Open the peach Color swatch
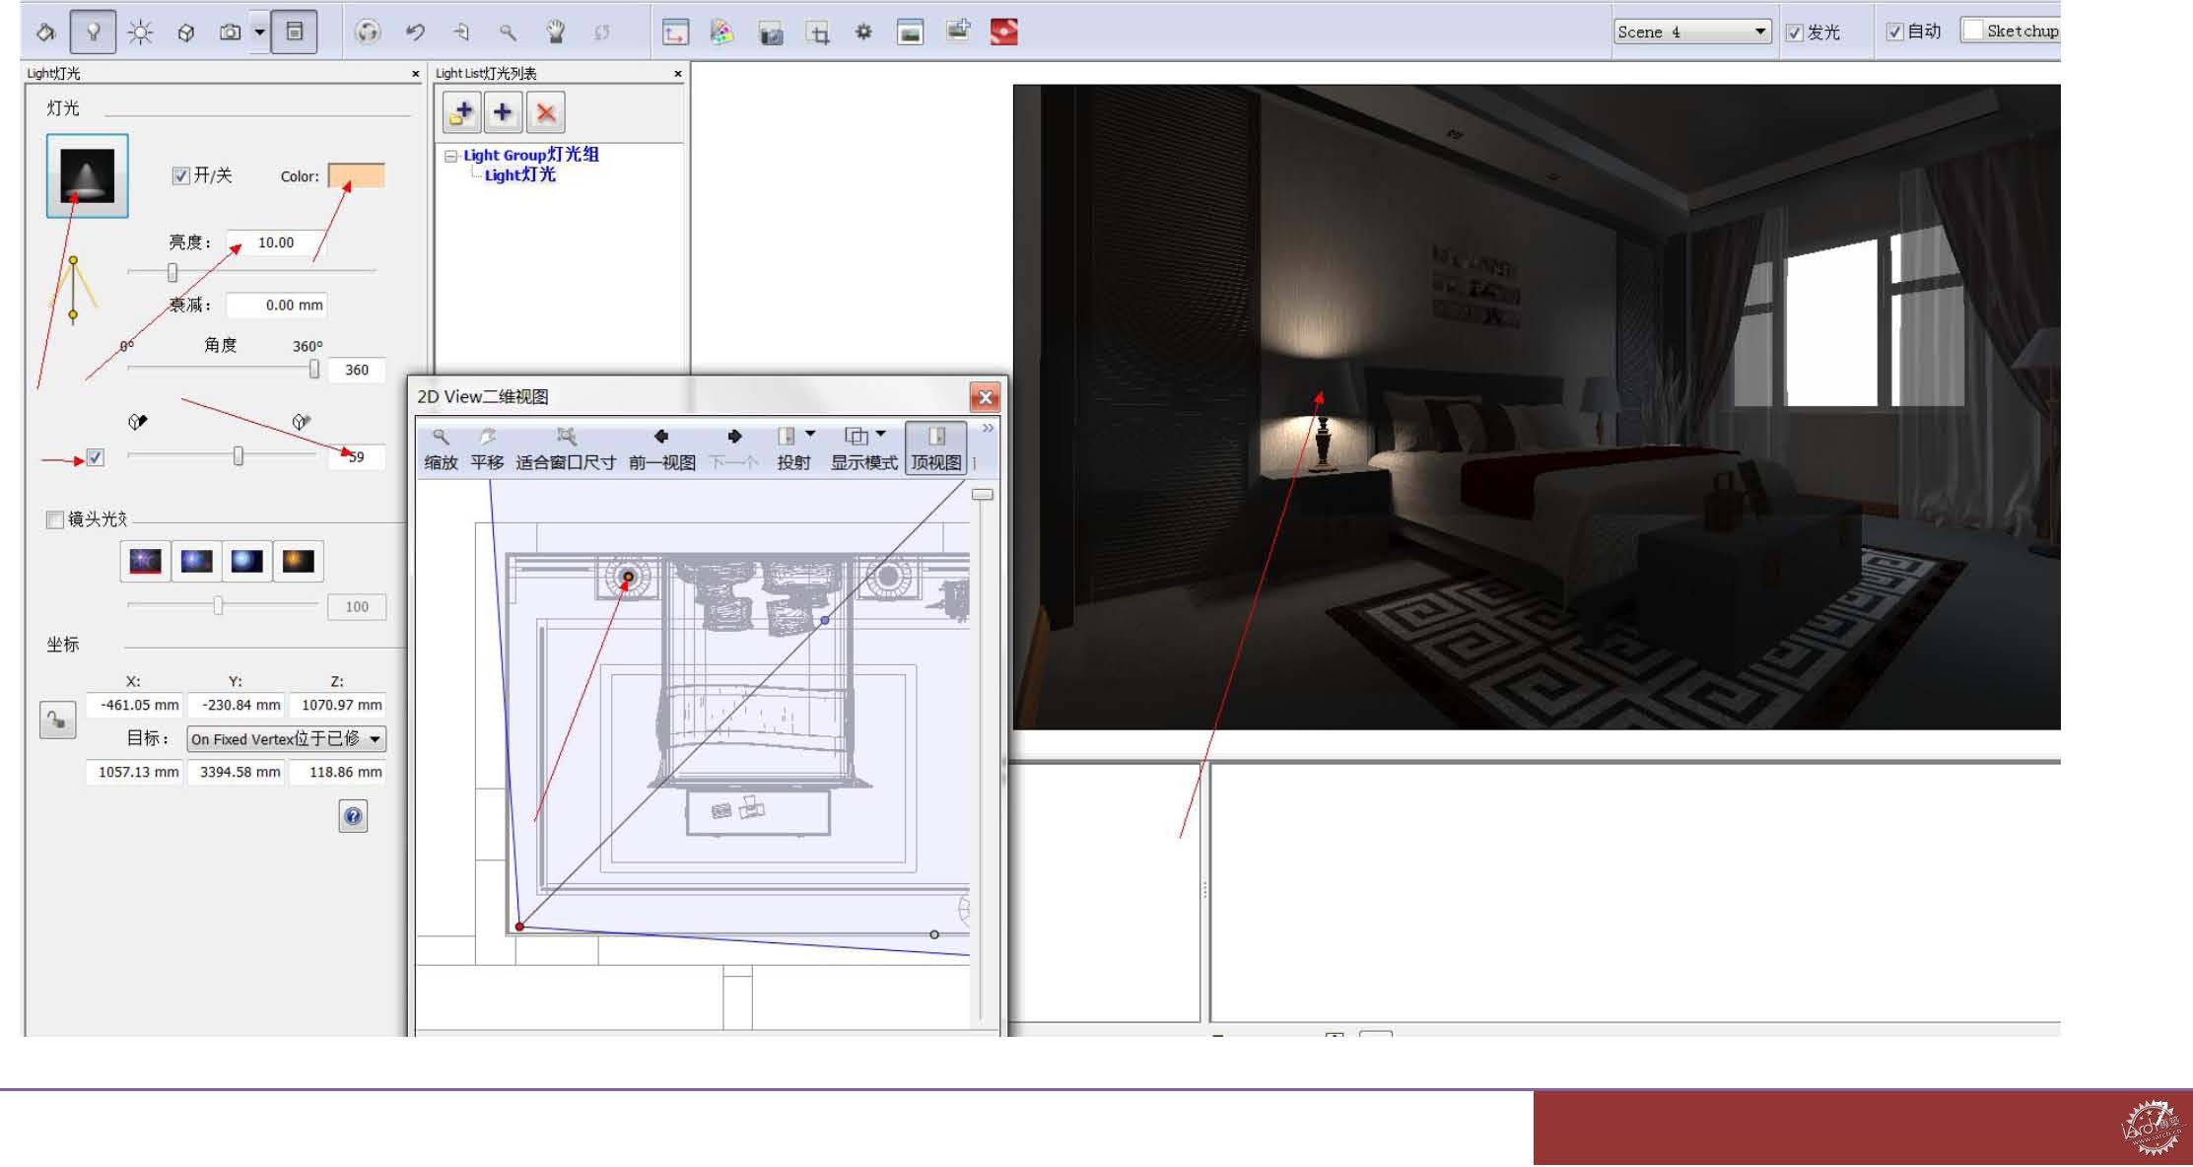 click(356, 175)
